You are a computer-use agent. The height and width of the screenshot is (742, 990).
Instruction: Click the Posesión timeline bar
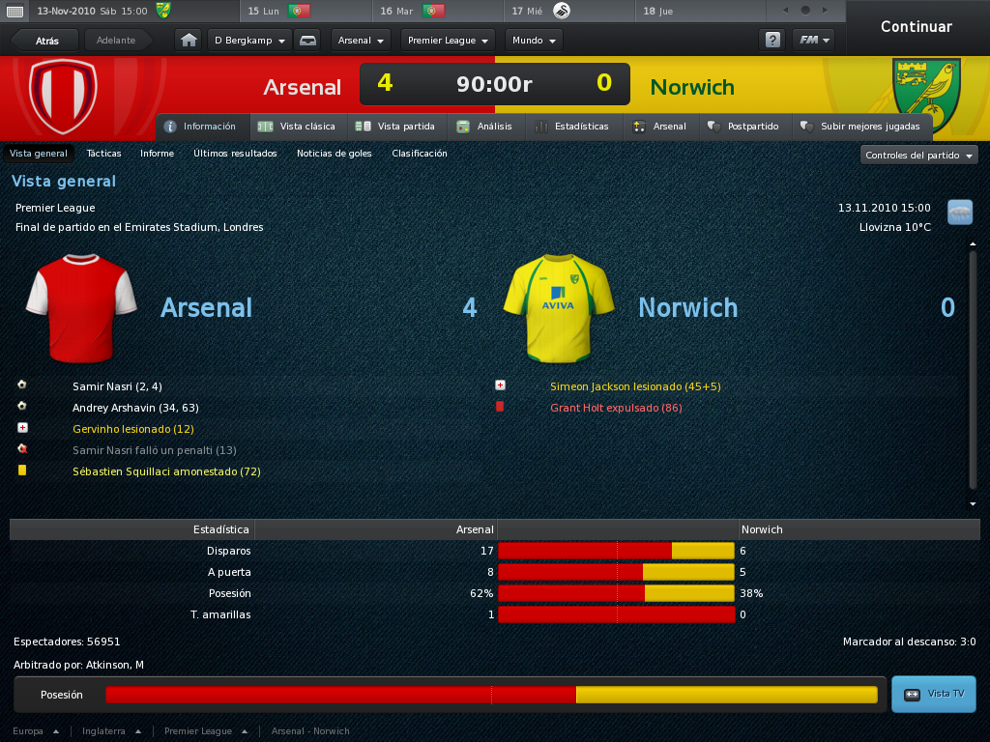(491, 695)
